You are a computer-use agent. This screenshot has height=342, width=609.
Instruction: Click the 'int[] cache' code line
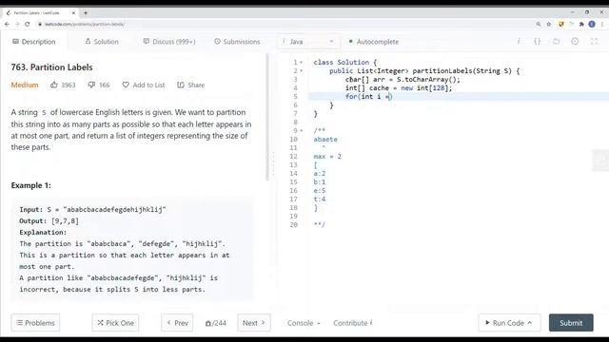pos(399,88)
